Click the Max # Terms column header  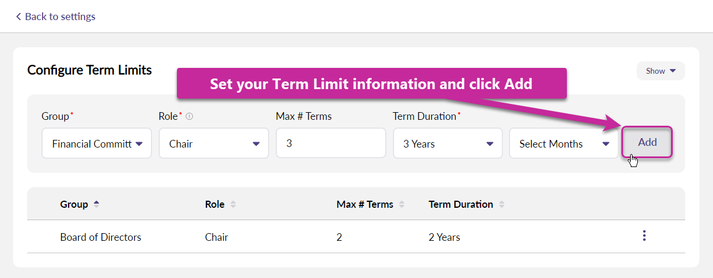point(364,204)
